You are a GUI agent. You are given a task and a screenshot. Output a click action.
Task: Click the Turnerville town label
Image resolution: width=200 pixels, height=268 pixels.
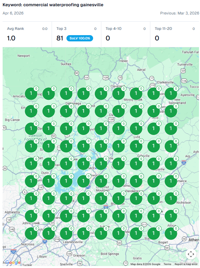[x=185, y=64]
